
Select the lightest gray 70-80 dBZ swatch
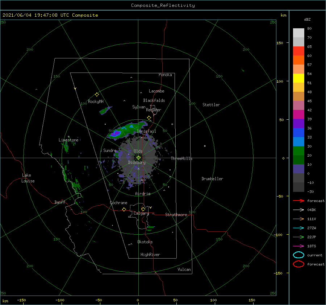click(x=298, y=33)
